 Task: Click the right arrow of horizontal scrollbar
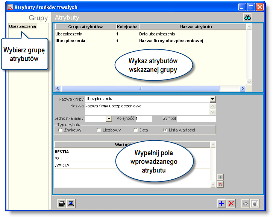(243, 88)
